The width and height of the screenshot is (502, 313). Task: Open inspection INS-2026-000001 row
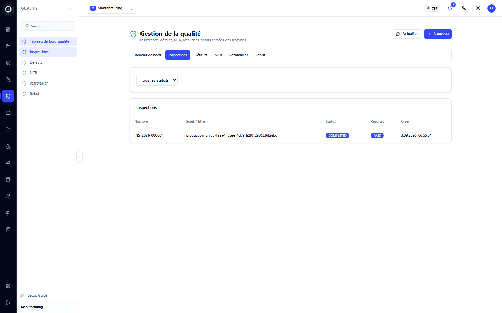[291, 135]
